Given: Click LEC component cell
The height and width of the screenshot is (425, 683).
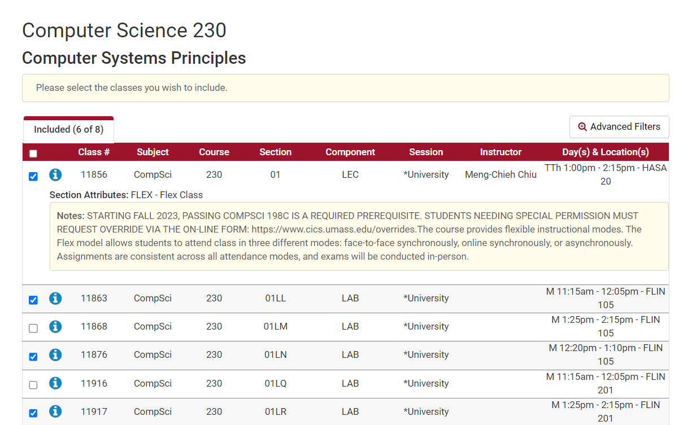Looking at the screenshot, I should click(350, 175).
